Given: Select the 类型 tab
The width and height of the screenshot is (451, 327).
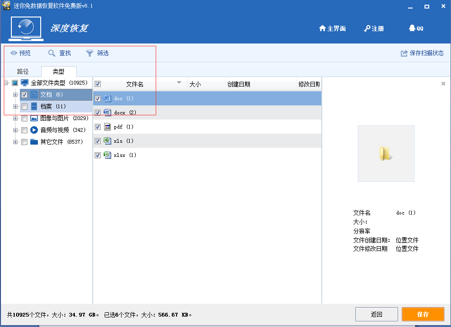Looking at the screenshot, I should [59, 71].
